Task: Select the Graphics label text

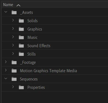Action: coord(35,29)
